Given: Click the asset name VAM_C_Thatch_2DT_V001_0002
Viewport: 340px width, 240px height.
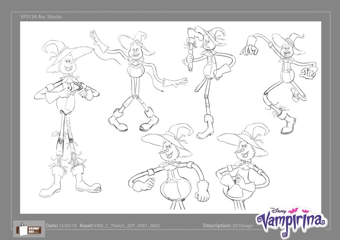Looking at the screenshot, I should pyautogui.click(x=128, y=226).
